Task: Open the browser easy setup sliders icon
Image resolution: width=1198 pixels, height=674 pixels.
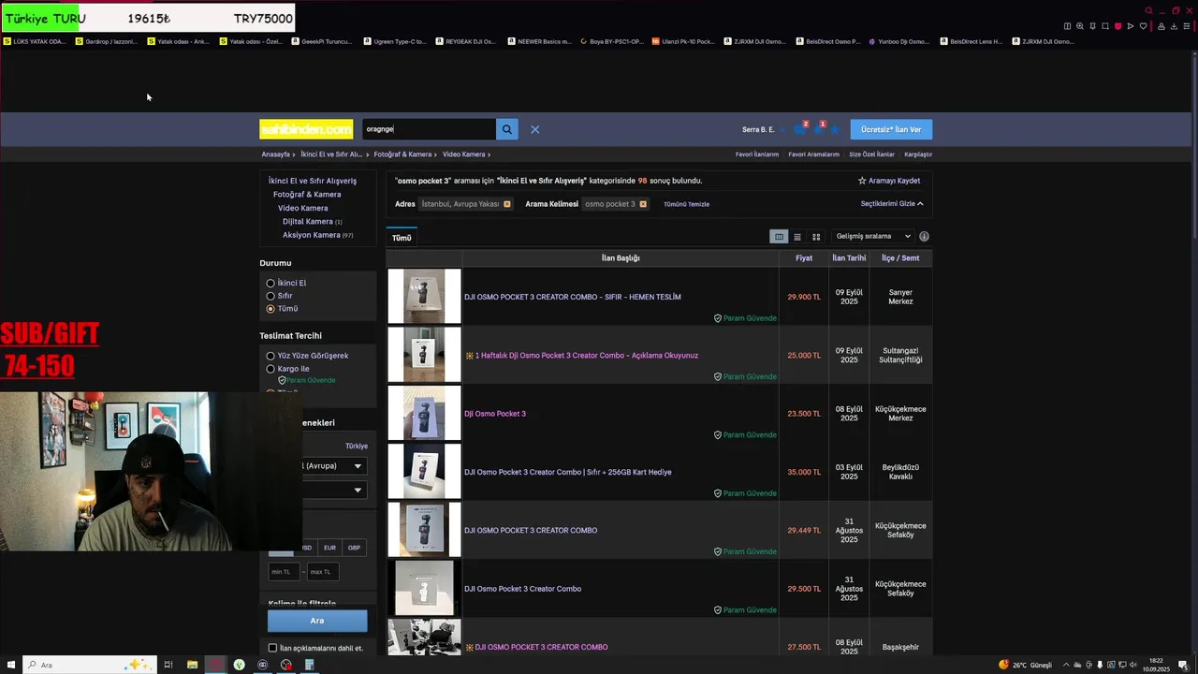Action: (1186, 26)
